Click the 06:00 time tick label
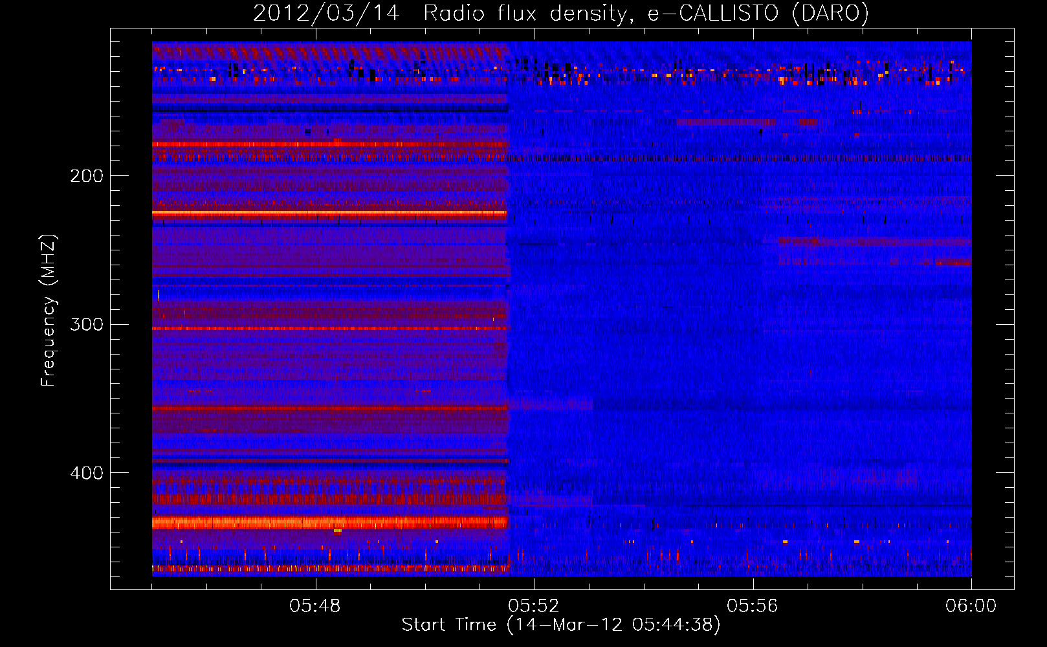The width and height of the screenshot is (1047, 647). point(971,606)
